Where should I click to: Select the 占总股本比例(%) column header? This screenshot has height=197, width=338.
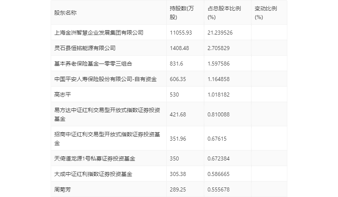pyautogui.click(x=224, y=13)
